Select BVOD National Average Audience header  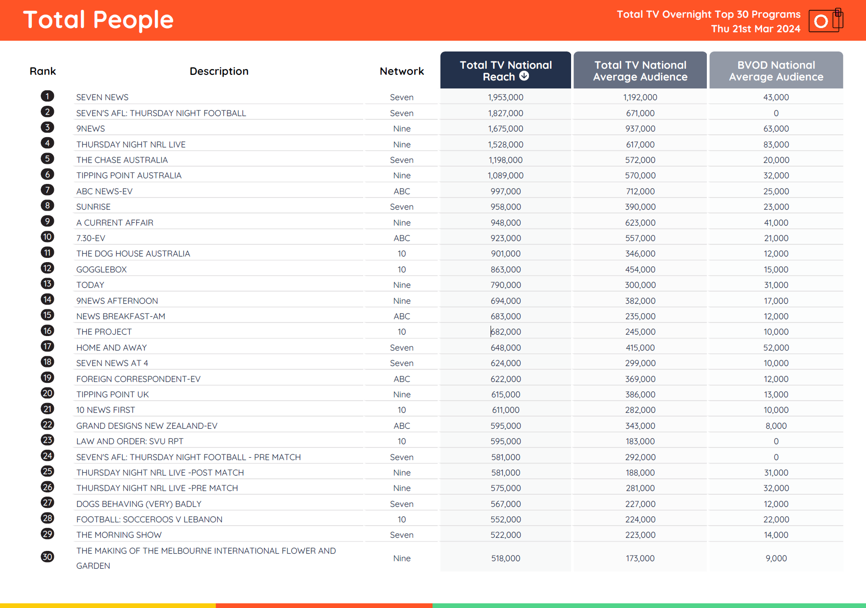776,71
